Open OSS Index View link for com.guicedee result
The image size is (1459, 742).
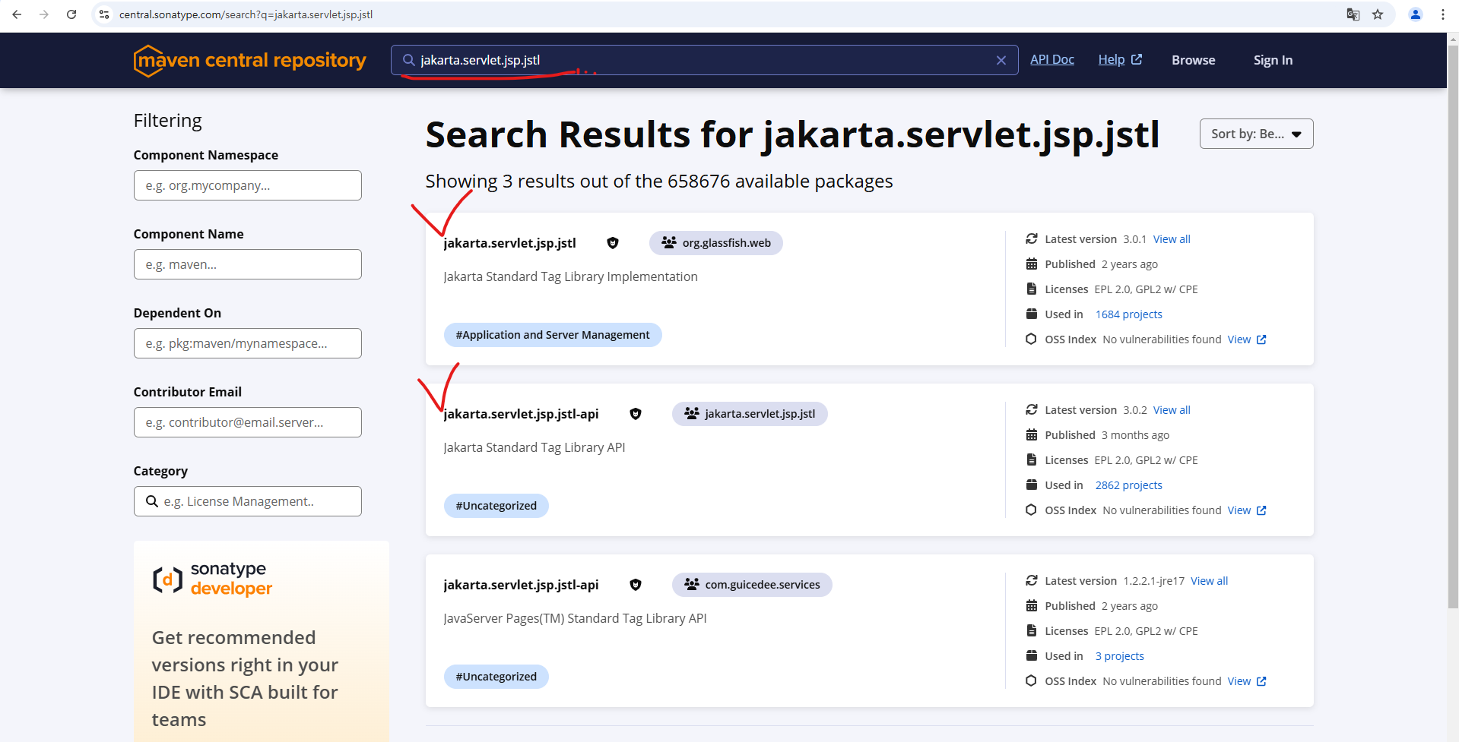click(1239, 681)
